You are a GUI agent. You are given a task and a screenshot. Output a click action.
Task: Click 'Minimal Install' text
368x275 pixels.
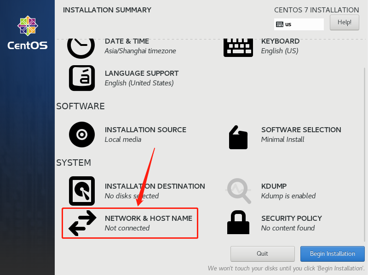pos(282,140)
